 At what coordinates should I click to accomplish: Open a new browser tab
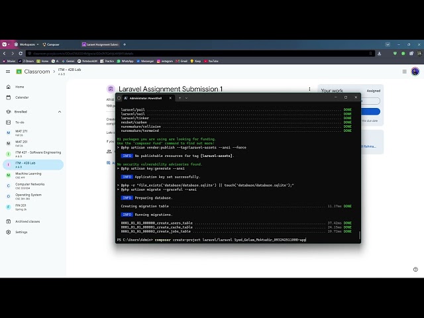coord(125,44)
